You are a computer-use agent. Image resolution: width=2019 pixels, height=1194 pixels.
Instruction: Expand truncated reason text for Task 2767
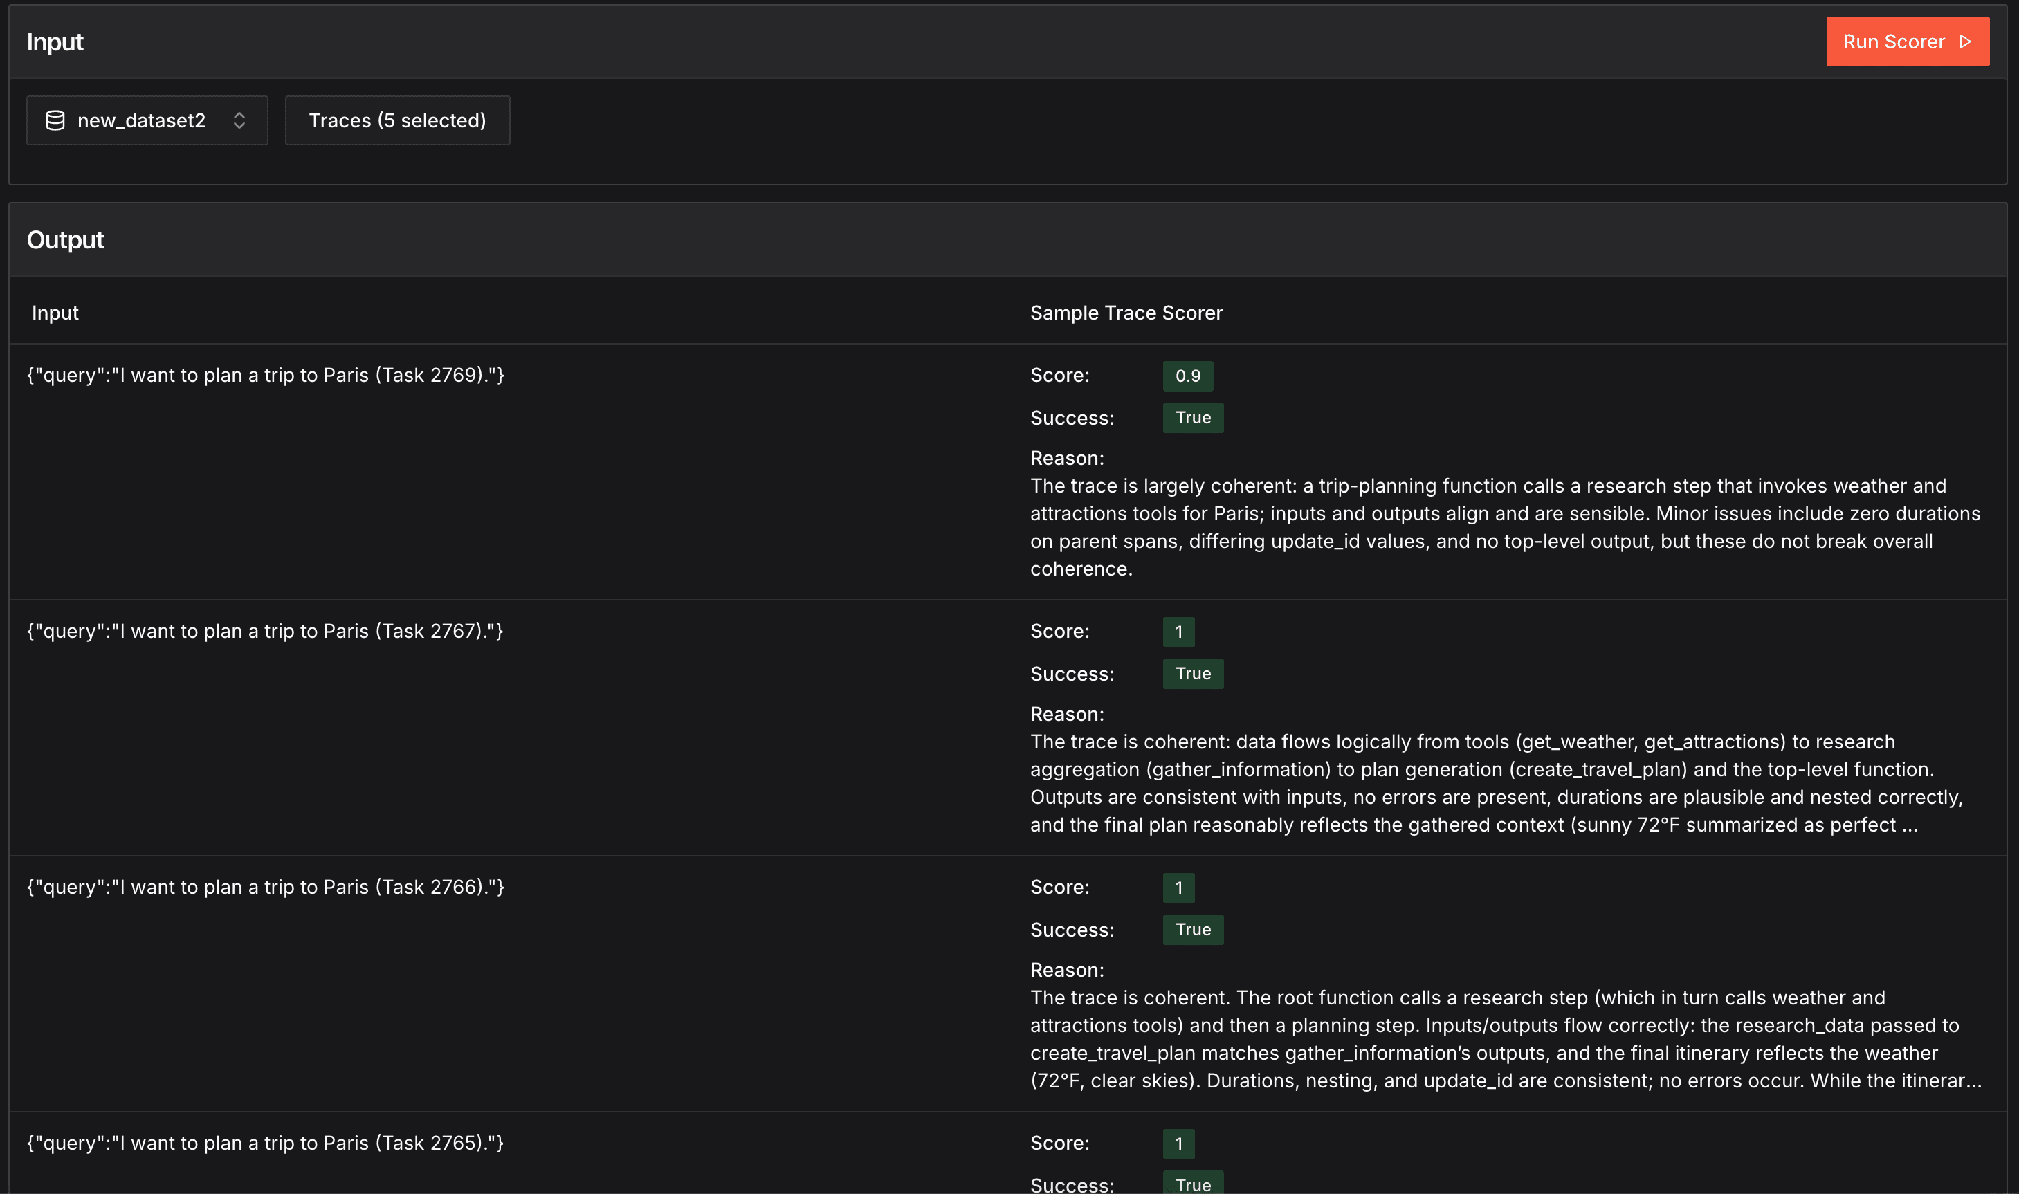coord(1909,825)
